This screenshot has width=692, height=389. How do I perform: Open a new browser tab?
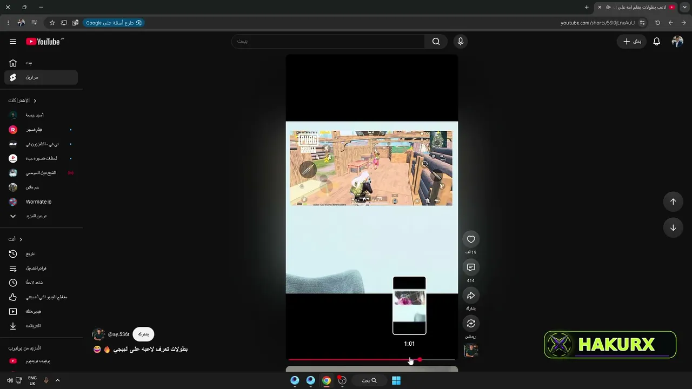(x=587, y=8)
